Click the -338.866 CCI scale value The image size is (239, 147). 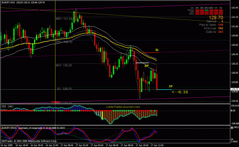tap(235, 123)
